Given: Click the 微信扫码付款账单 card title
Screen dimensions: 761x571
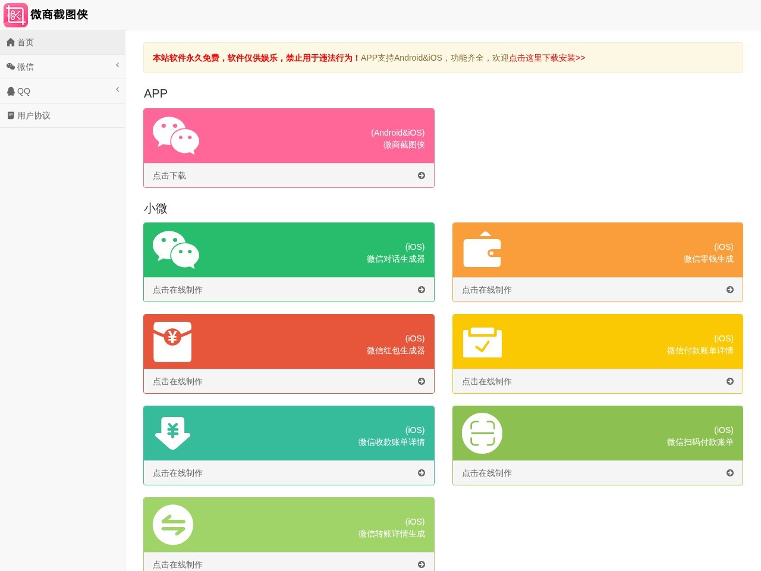Looking at the screenshot, I should pos(700,442).
